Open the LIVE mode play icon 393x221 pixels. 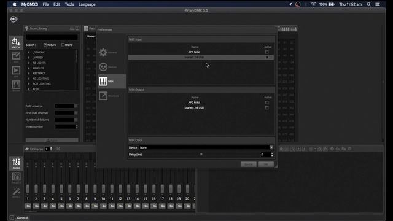[x=16, y=71]
